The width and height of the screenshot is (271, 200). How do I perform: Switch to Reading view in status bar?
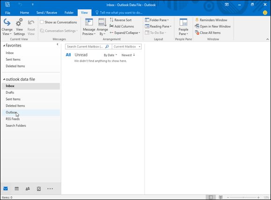click(221, 197)
